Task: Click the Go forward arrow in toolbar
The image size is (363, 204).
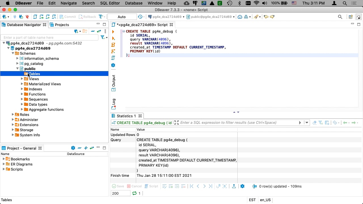Action: (x=272, y=17)
